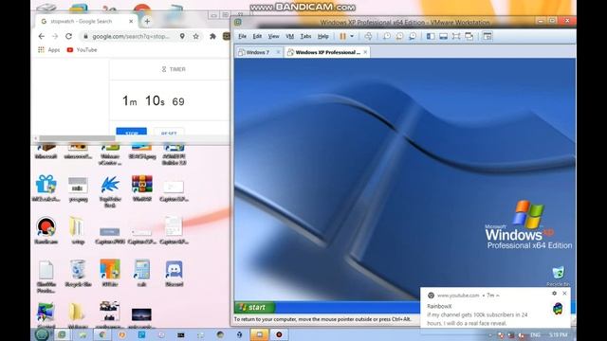
Task: Expand the power options dropdown arrow
Action: coord(352,36)
